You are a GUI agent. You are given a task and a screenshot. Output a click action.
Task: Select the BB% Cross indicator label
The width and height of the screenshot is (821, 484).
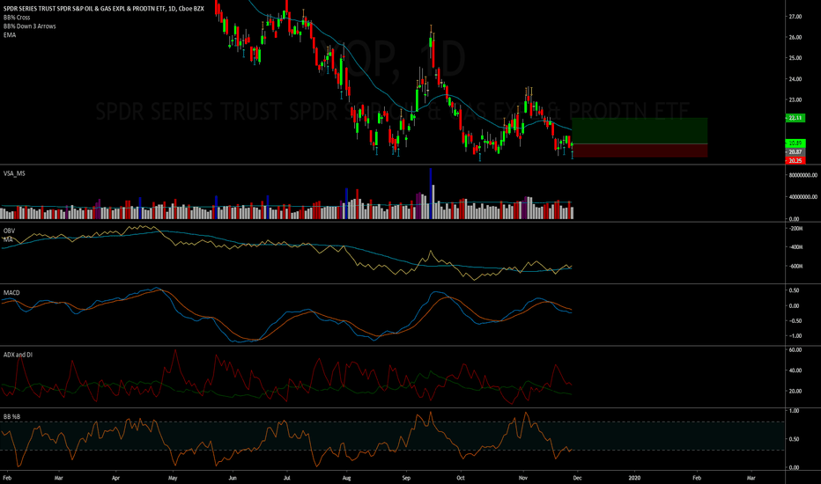click(x=17, y=18)
